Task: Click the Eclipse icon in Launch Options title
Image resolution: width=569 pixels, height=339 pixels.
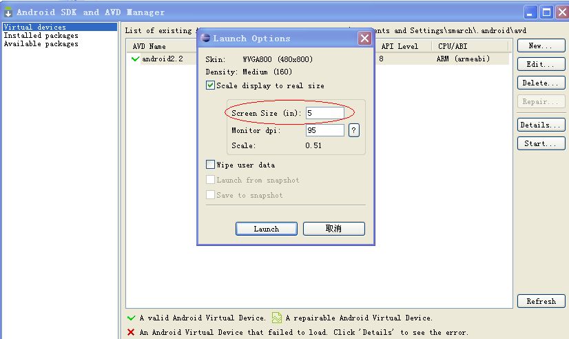Action: (x=205, y=38)
